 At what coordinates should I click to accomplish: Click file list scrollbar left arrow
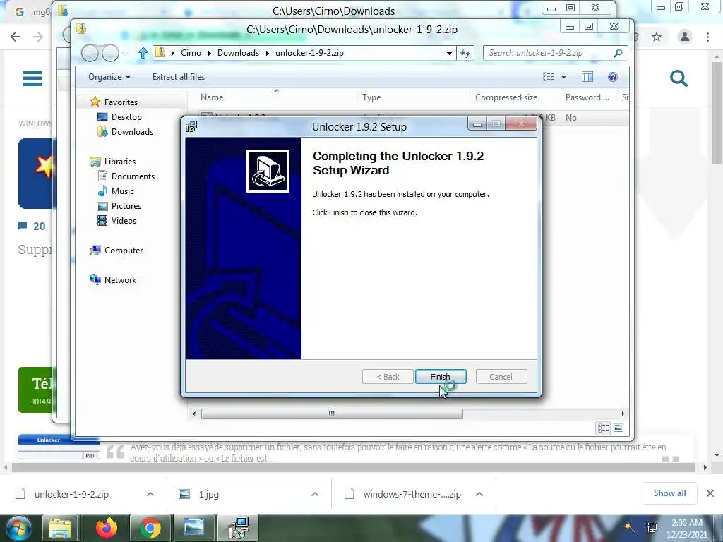(194, 414)
